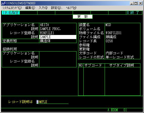Screen dimensions: 144x113
Task: Open the 編集(E) menu
Action: (30, 8)
